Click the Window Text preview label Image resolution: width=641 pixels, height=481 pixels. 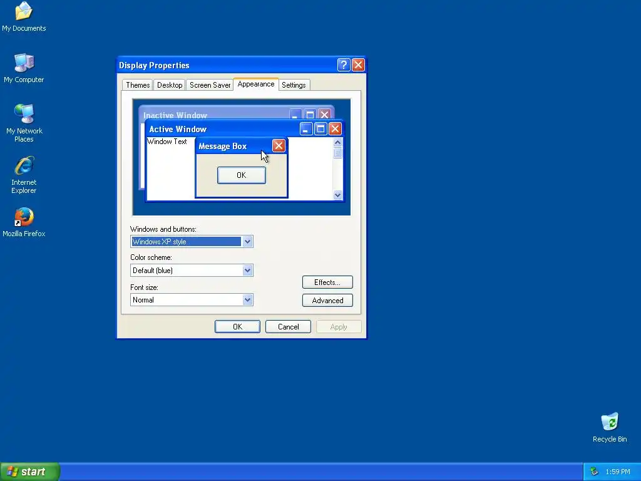(167, 142)
